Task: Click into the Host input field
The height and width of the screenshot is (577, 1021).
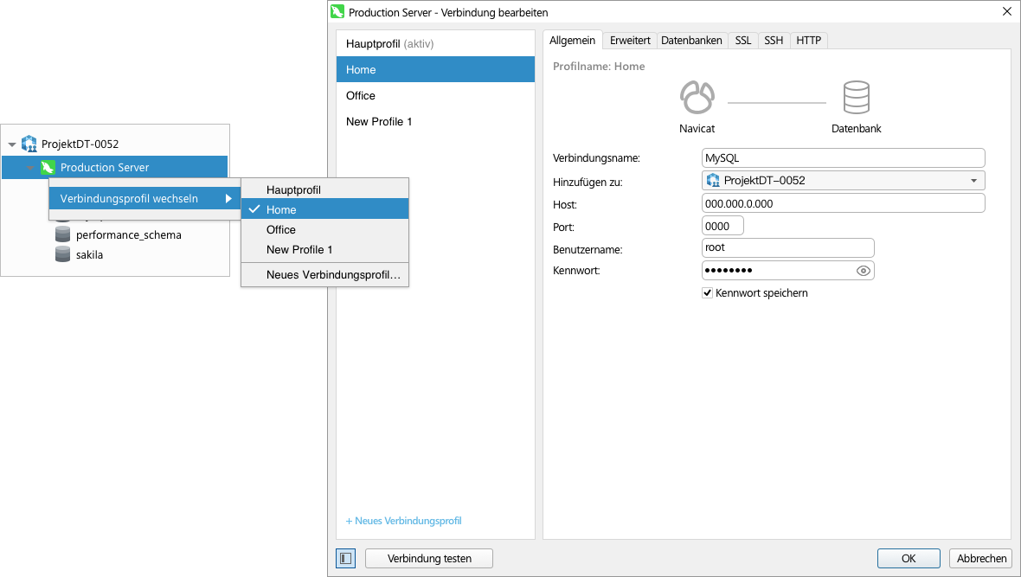Action: point(843,203)
